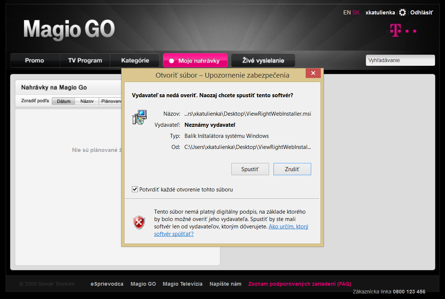Open the Promo tab
Image resolution: width=445 pixels, height=299 pixels.
click(35, 61)
